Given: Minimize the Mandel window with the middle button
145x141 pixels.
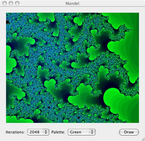Looking at the screenshot, I should pos(11,3).
